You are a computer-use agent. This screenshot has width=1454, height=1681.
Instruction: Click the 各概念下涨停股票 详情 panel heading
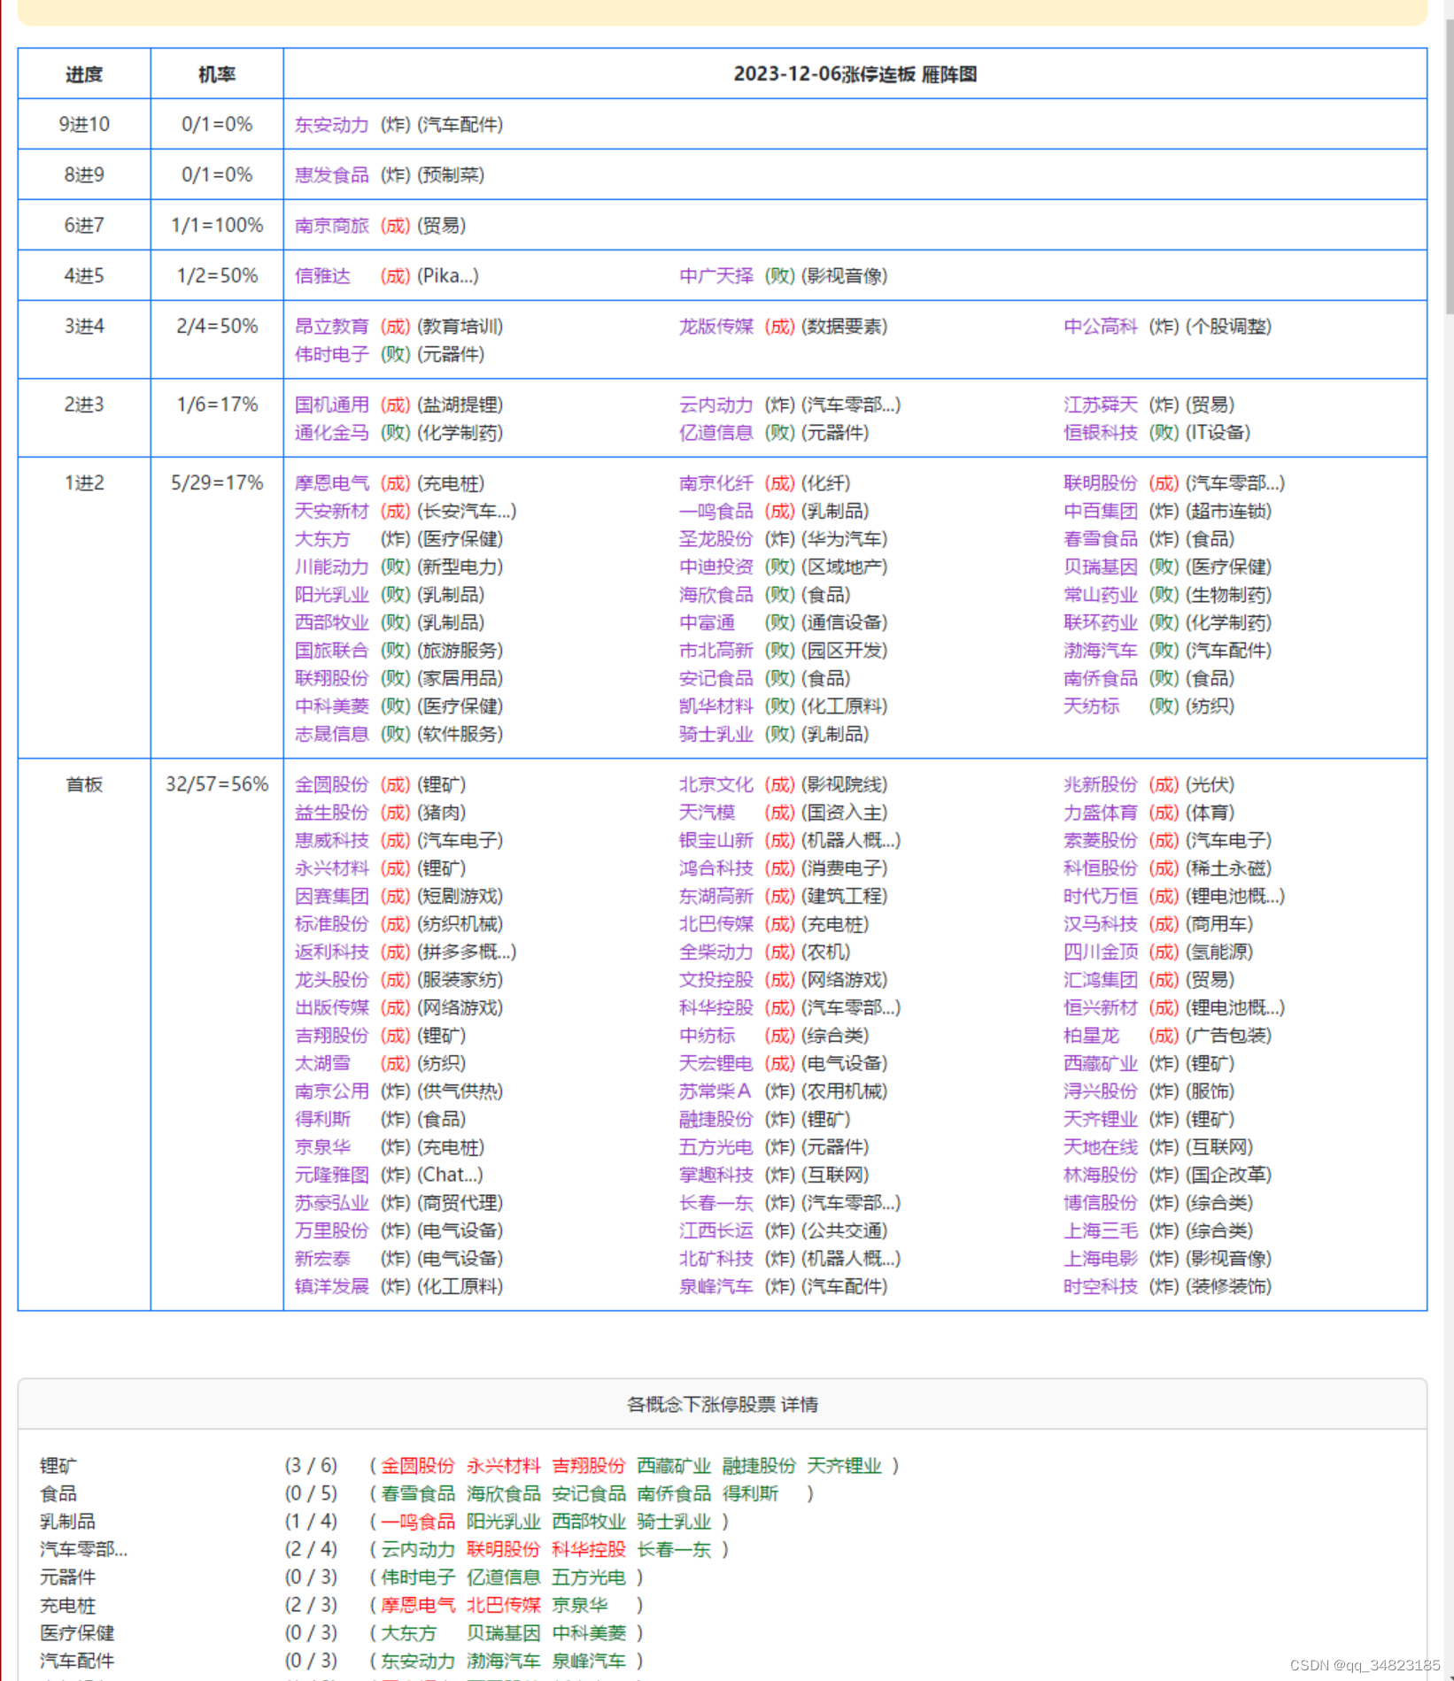click(723, 1404)
